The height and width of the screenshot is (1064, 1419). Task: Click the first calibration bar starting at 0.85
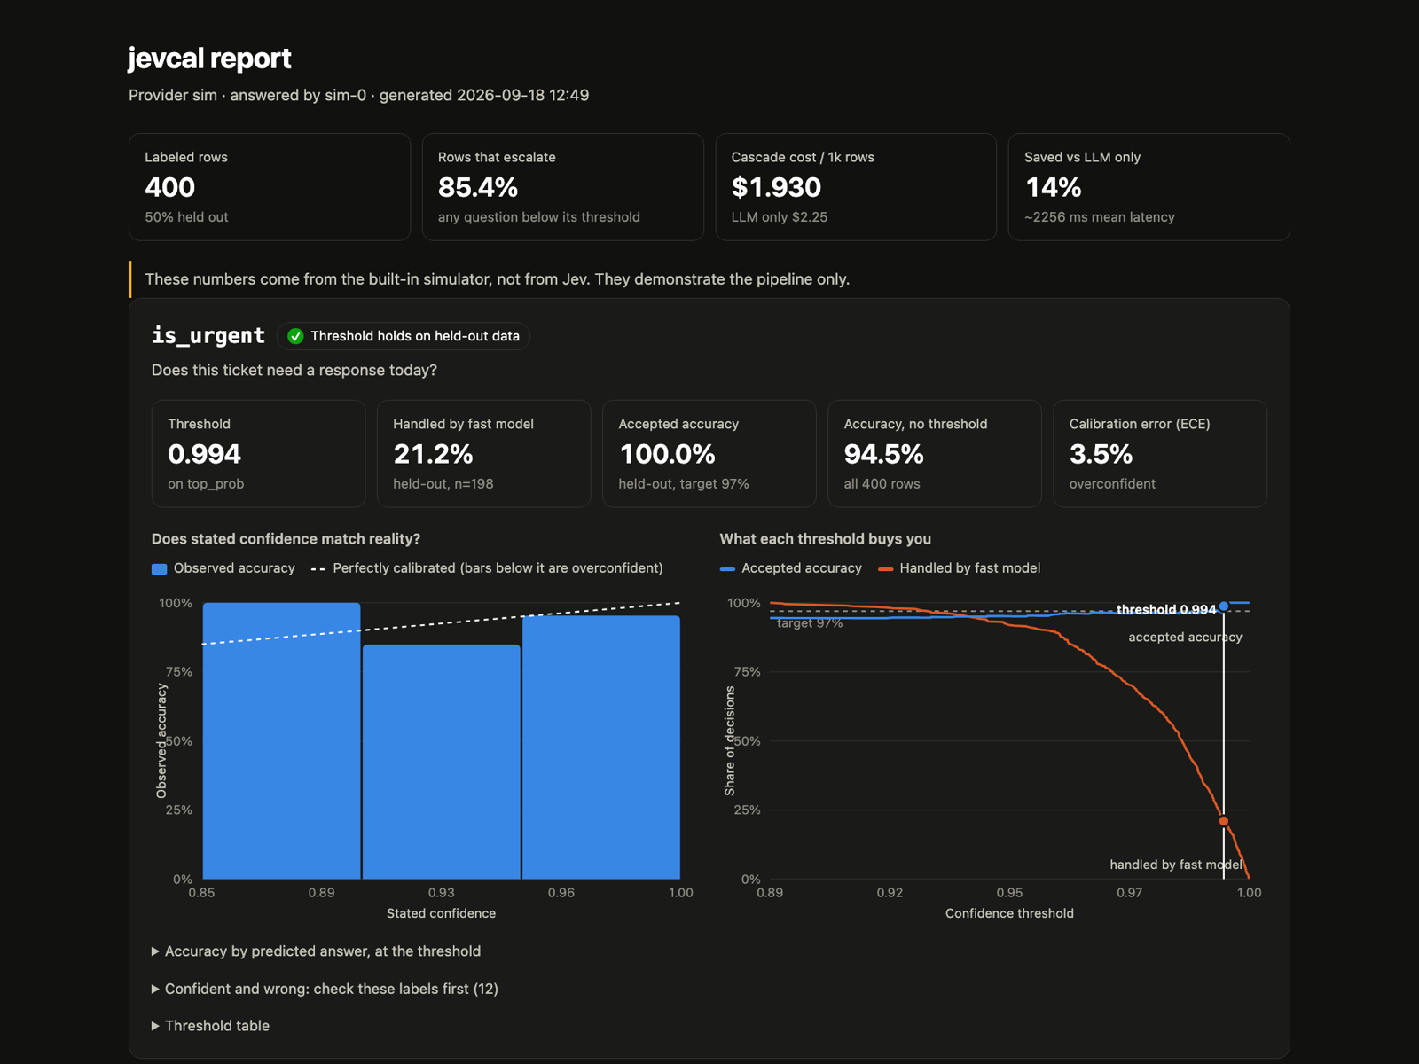282,741
